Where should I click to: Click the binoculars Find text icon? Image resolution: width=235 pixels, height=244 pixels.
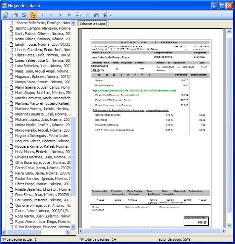(x=96, y=15)
